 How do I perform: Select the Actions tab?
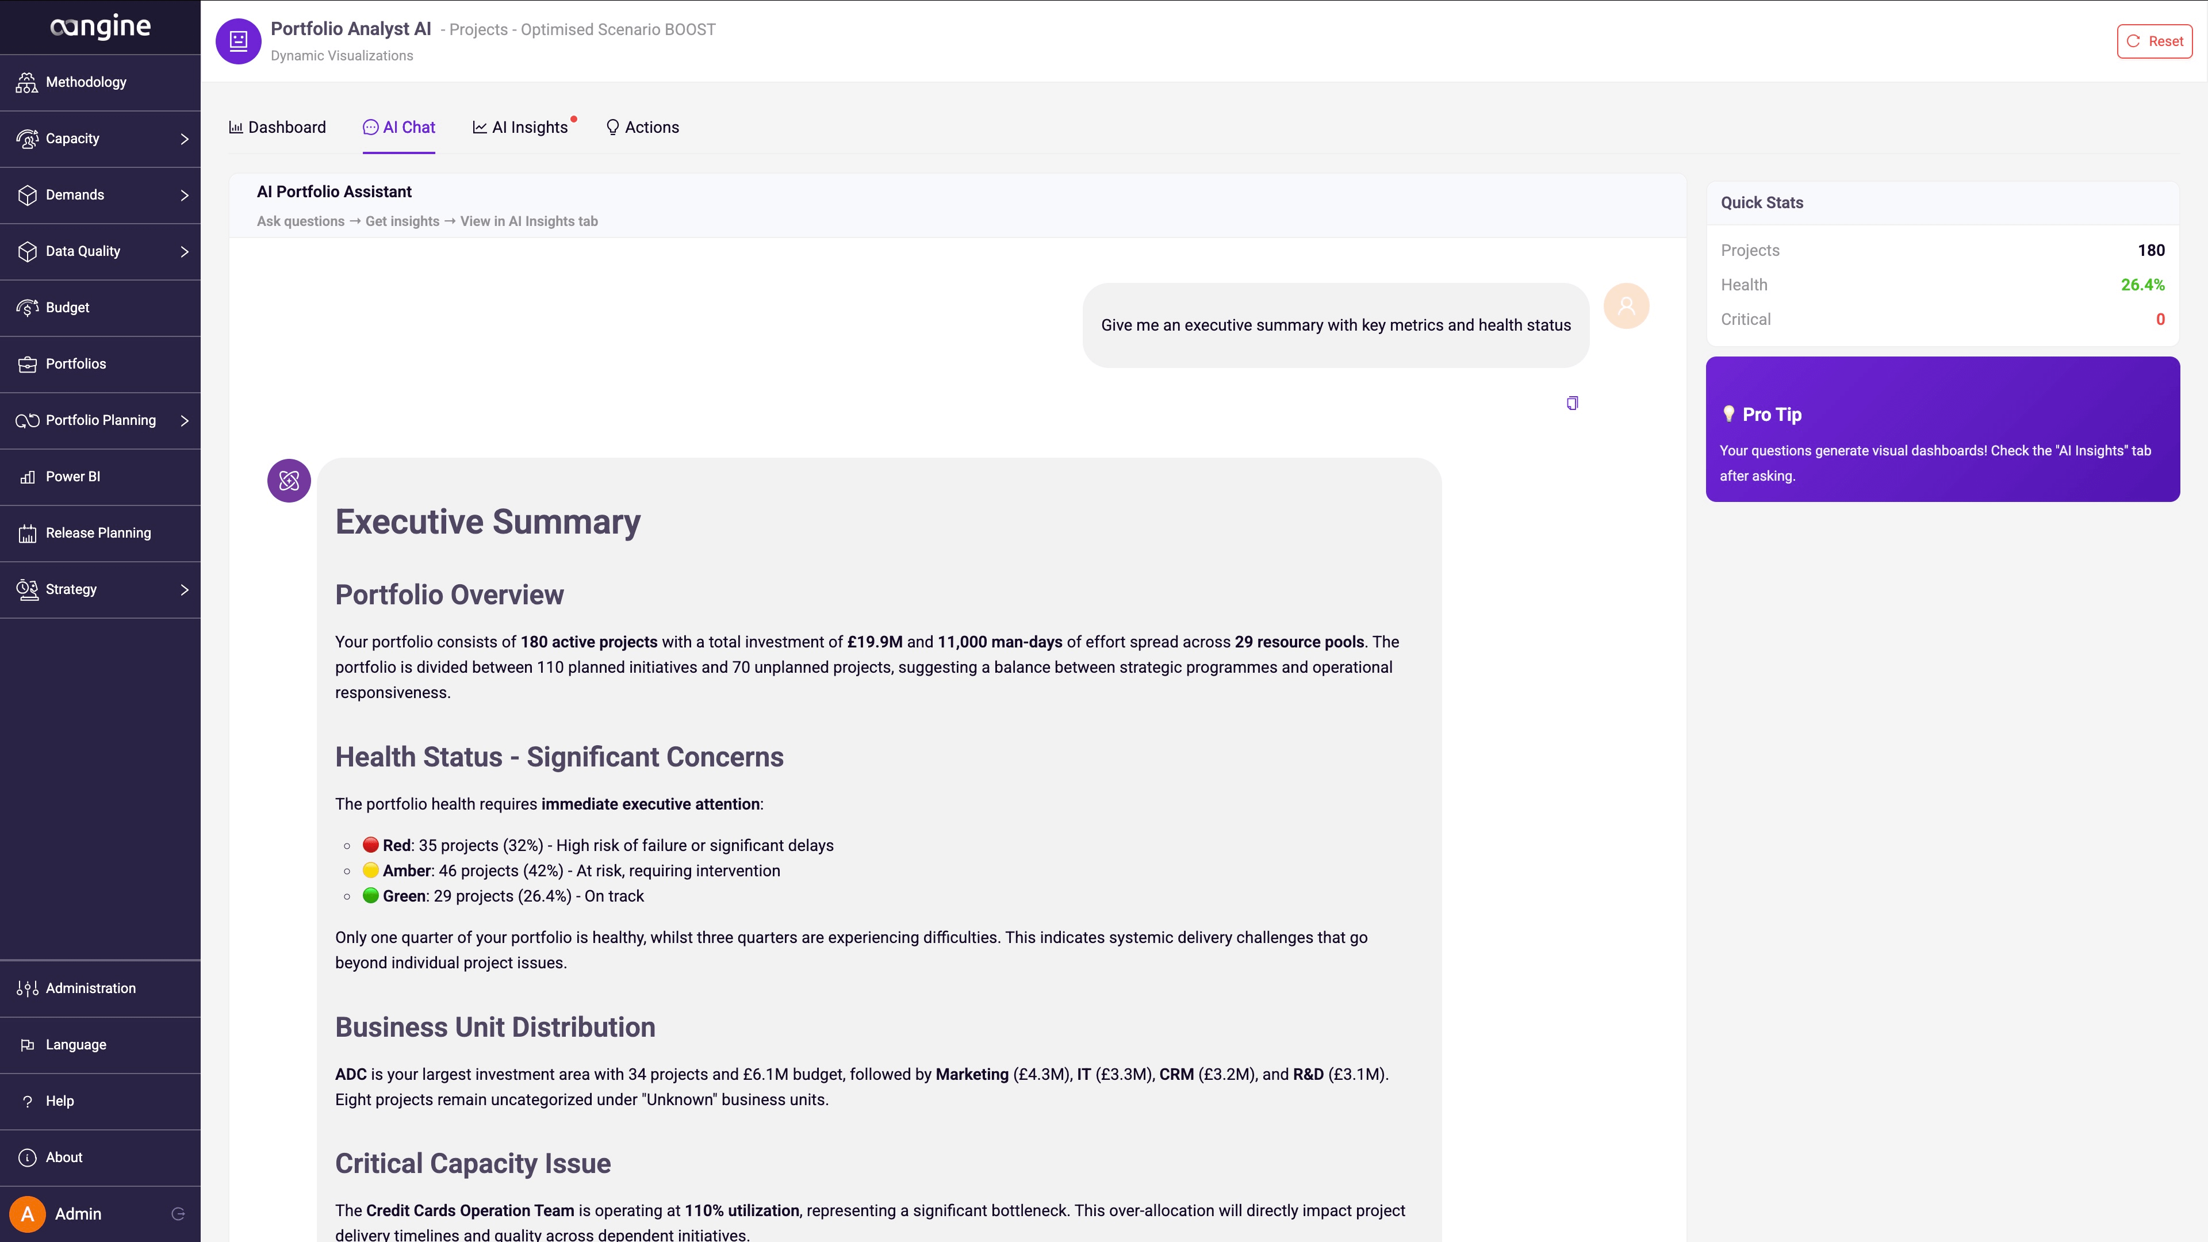coord(642,128)
